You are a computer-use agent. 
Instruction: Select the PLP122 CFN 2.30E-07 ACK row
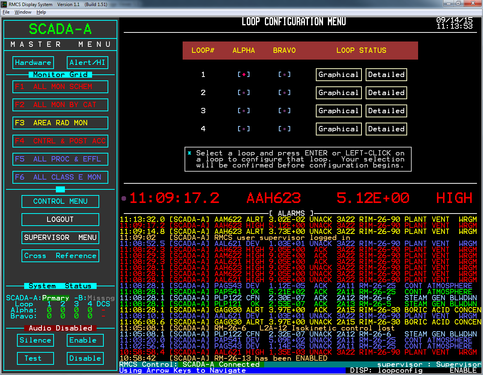click(298, 298)
